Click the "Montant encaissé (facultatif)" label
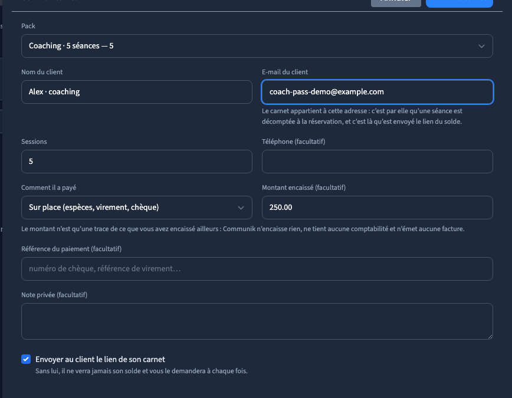Viewport: 512px width, 398px height. tap(304, 188)
